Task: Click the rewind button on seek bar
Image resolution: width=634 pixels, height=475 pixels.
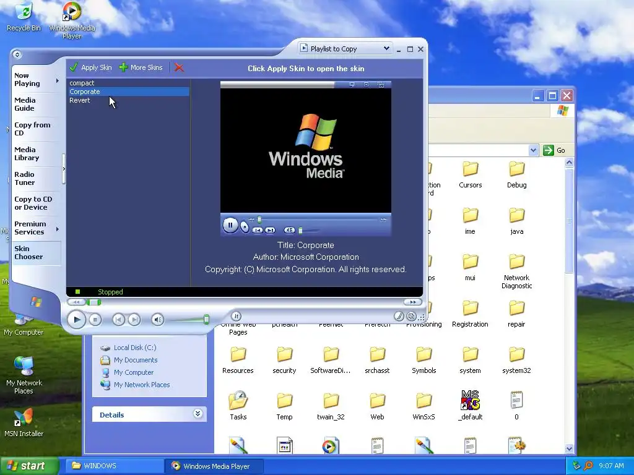Action: [76, 302]
